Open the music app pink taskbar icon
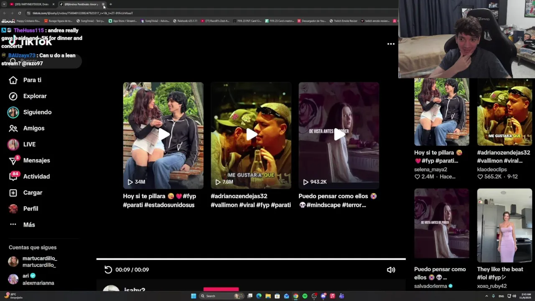The width and height of the screenshot is (535, 301). click(332, 296)
